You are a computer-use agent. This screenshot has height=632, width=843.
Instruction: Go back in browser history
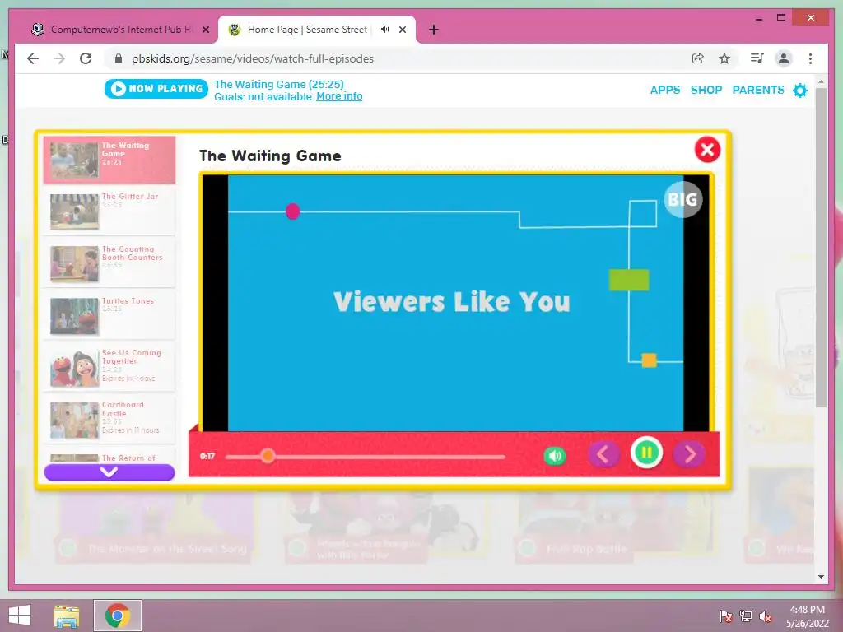[x=33, y=58]
